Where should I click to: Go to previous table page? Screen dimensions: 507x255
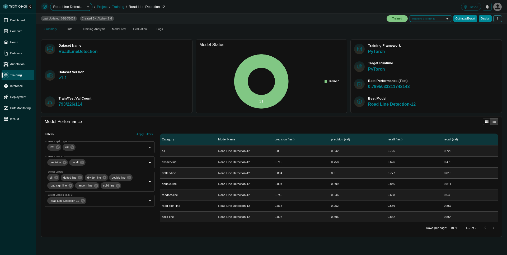[x=485, y=228]
